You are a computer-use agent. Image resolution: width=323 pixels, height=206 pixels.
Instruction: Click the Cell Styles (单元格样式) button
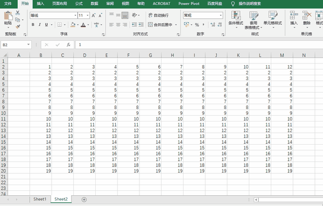tap(272, 18)
